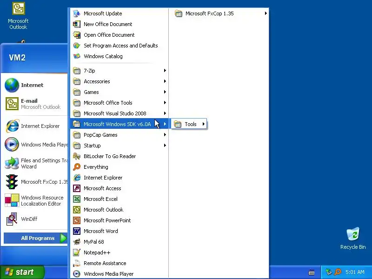Click the Open Office Document icon
The height and width of the screenshot is (279, 372).
point(77,35)
